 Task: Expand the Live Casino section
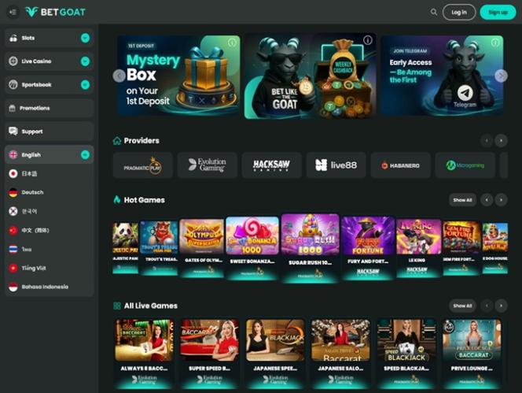click(85, 61)
